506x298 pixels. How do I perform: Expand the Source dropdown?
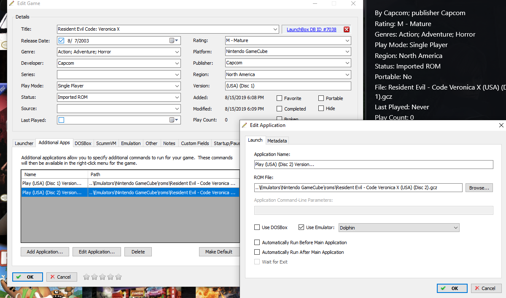click(x=177, y=109)
